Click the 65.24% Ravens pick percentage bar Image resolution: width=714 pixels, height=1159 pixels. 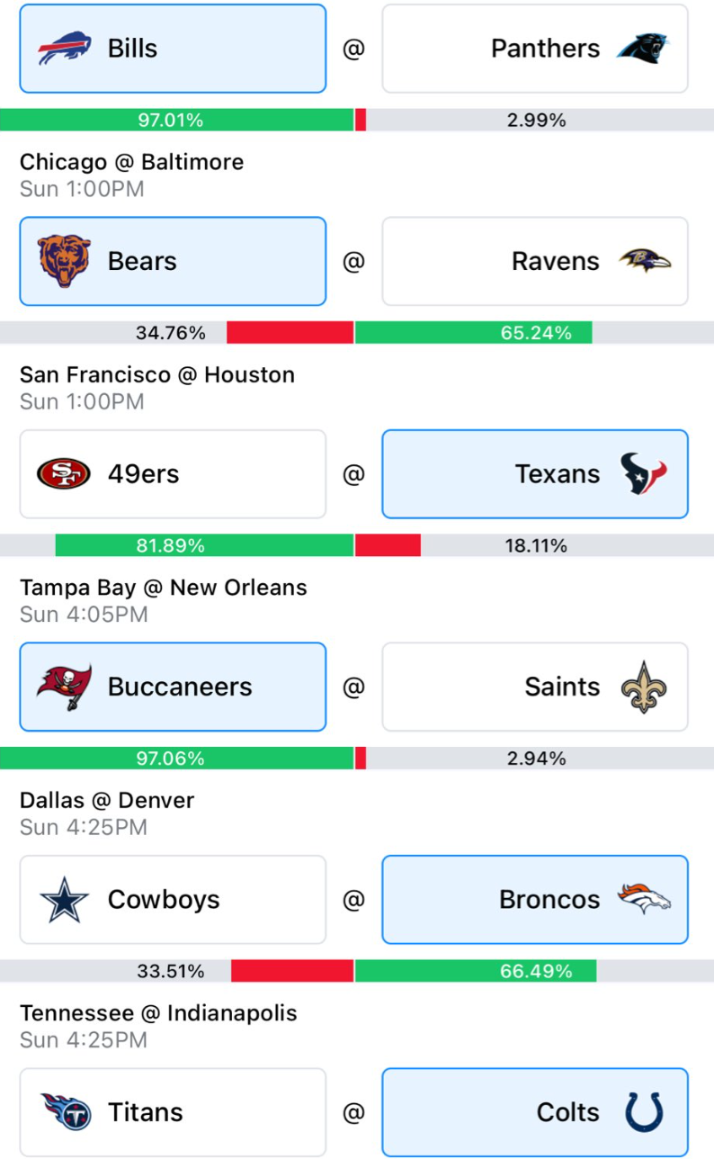point(474,333)
